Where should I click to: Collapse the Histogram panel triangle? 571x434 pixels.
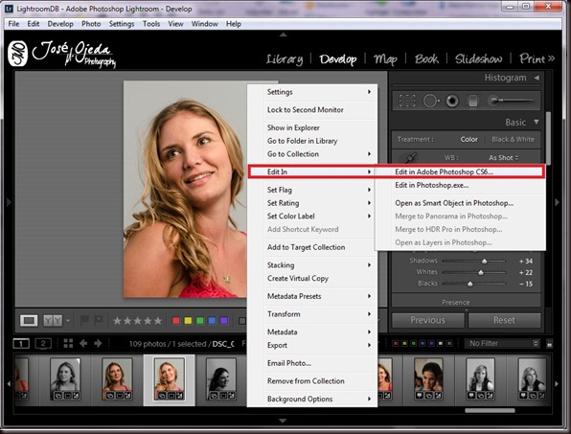point(537,78)
